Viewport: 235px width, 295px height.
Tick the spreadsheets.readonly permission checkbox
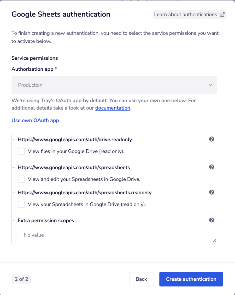click(21, 204)
